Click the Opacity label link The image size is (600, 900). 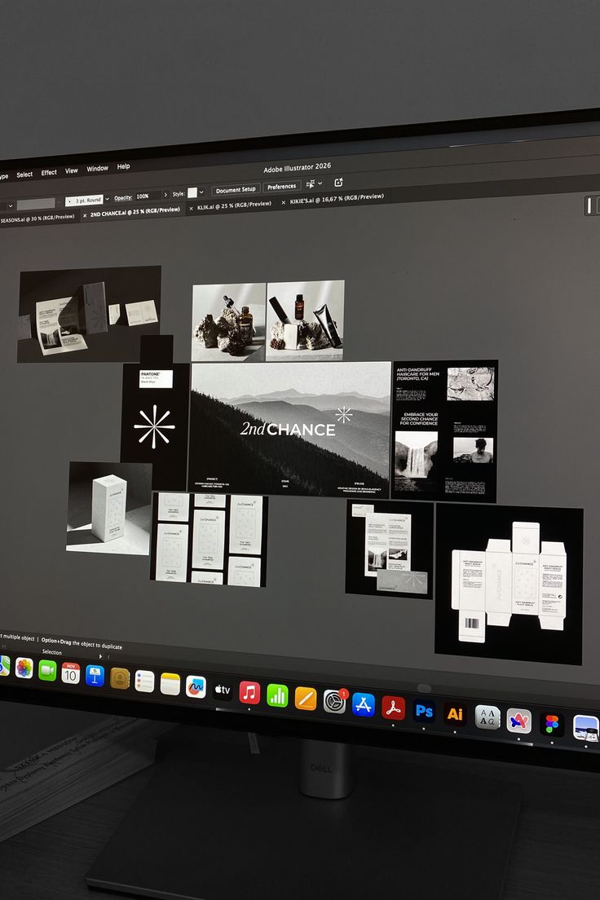[x=123, y=198]
